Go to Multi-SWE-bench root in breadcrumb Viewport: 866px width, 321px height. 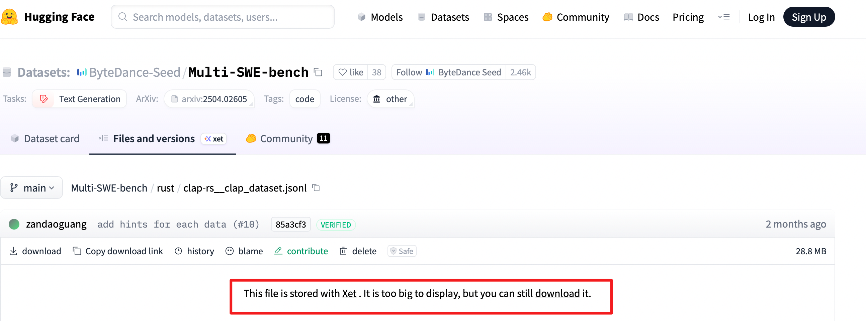click(109, 188)
